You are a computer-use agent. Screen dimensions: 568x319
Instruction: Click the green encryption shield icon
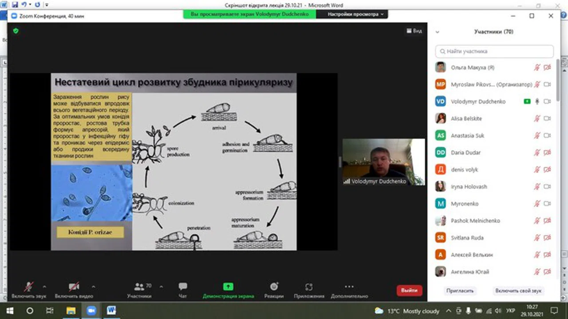tap(16, 31)
